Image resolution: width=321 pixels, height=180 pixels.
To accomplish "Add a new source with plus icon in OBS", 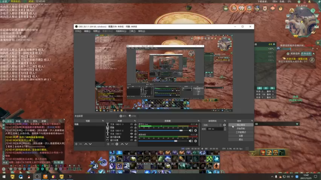I will 108,144.
